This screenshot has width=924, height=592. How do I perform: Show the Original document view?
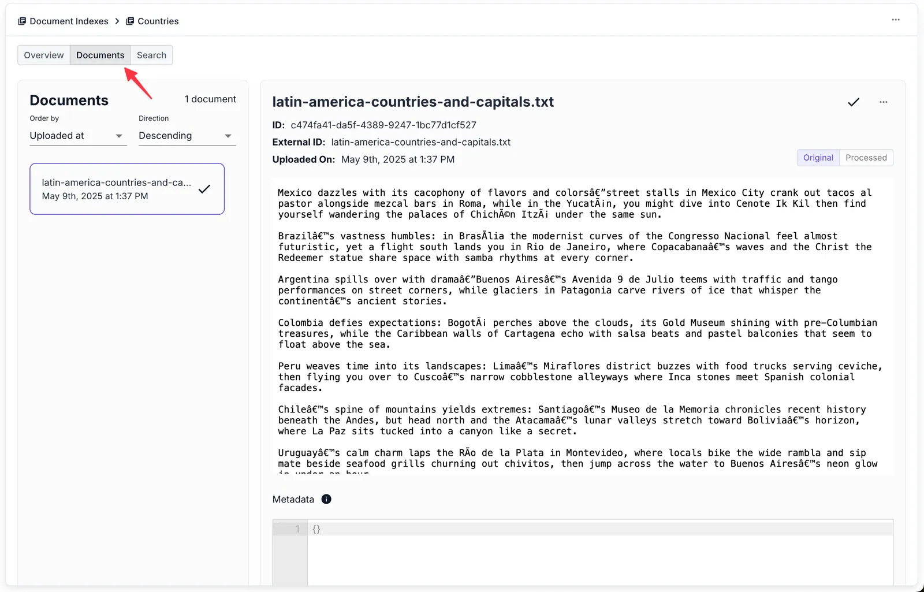[x=818, y=158]
